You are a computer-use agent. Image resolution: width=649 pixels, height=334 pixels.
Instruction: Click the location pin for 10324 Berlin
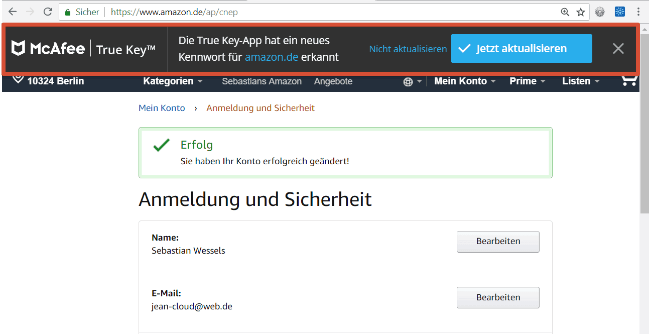[18, 79]
